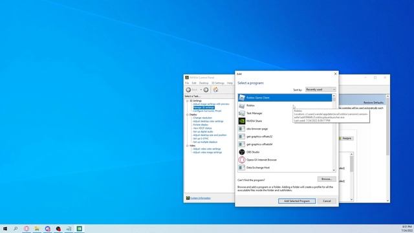Open taskbar search magnifier

(x=16, y=228)
